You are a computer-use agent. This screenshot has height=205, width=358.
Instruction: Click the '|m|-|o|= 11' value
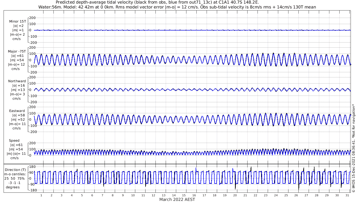click(16, 154)
